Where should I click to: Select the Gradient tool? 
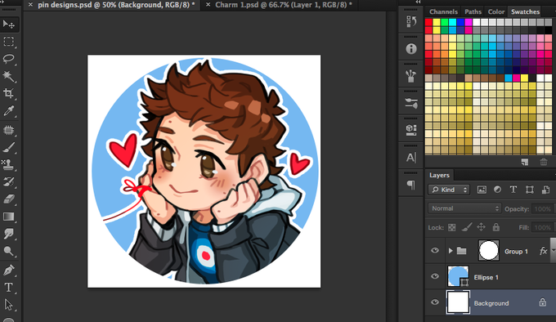[x=8, y=217]
